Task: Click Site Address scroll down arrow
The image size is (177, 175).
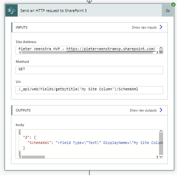Action: pyautogui.click(x=161, y=52)
